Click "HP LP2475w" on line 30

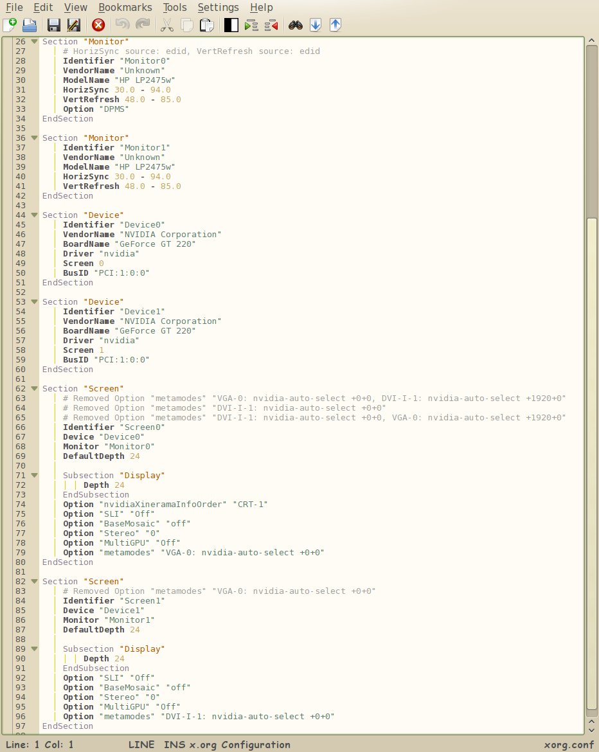[x=145, y=80]
